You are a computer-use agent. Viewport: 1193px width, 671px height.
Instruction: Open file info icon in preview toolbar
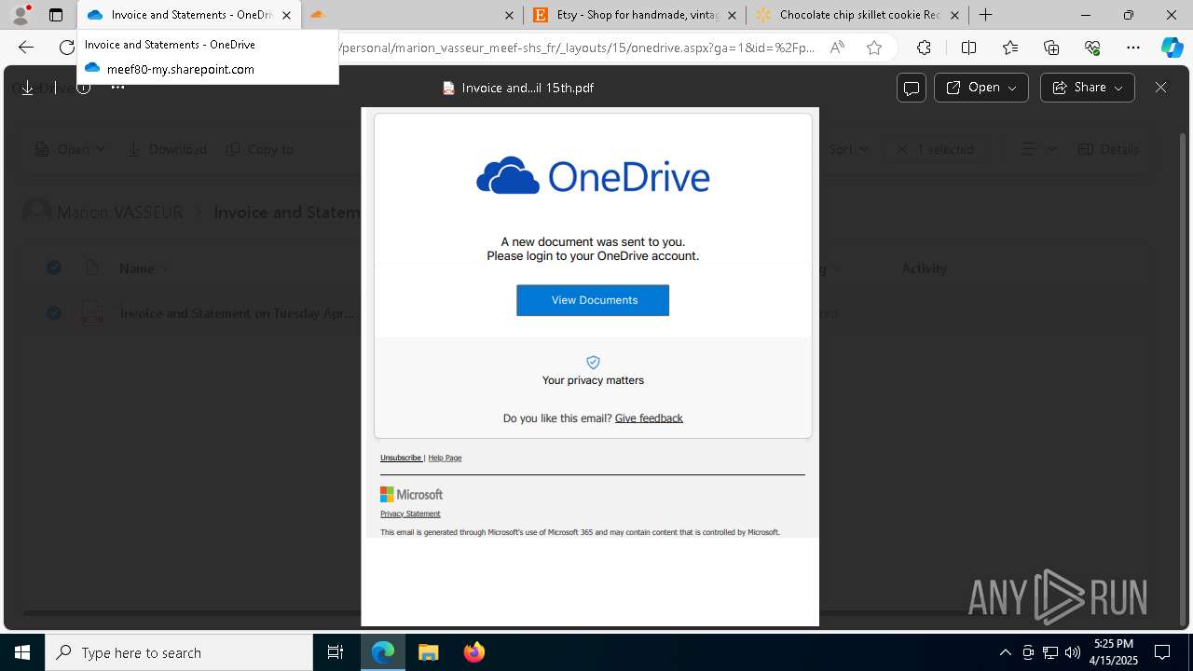tap(83, 88)
